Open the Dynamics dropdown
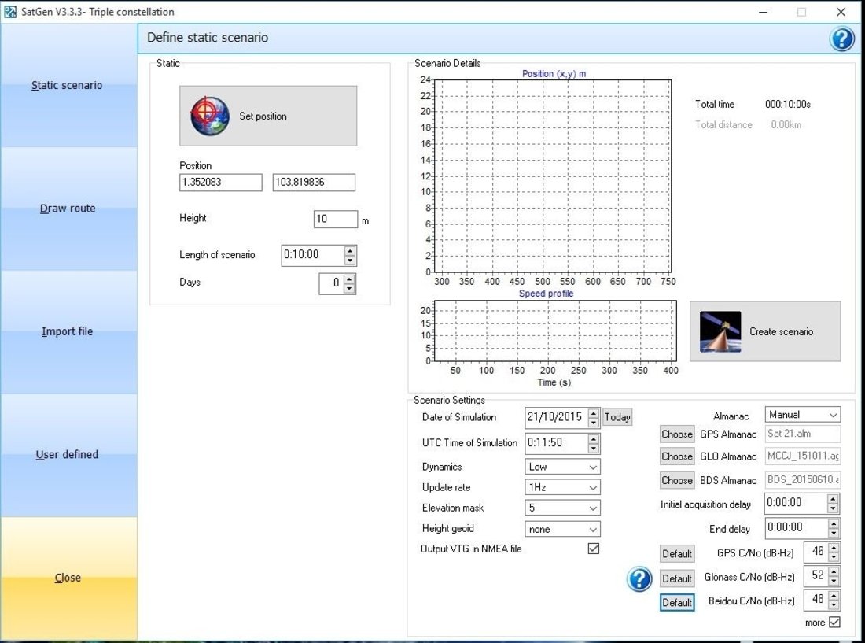865x643 pixels. [x=562, y=467]
